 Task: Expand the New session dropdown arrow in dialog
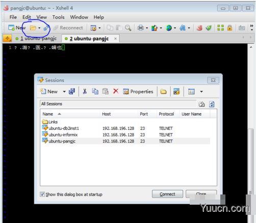[64, 92]
